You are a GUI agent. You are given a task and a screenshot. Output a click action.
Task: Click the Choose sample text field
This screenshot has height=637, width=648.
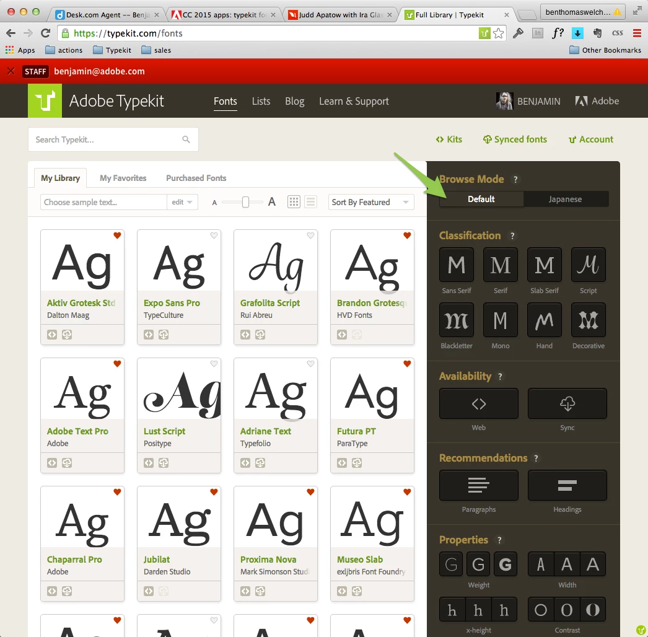pos(103,202)
